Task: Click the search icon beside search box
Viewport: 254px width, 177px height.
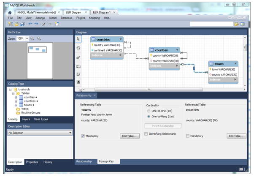Action: [x=237, y=24]
